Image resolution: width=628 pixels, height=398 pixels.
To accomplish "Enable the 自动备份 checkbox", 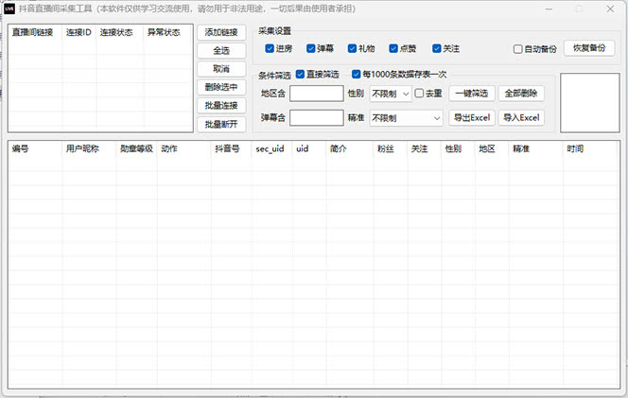I will coord(517,49).
